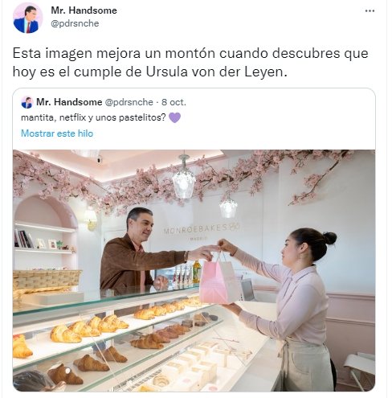This screenshot has height=398, width=392.
Task: Open the Mr. Handsome display name at top
Action: [84, 10]
